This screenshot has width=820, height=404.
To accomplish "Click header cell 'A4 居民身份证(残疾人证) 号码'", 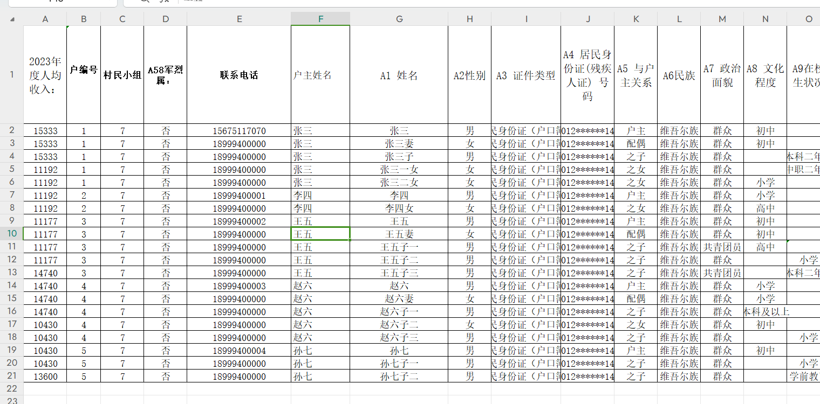I will point(587,75).
